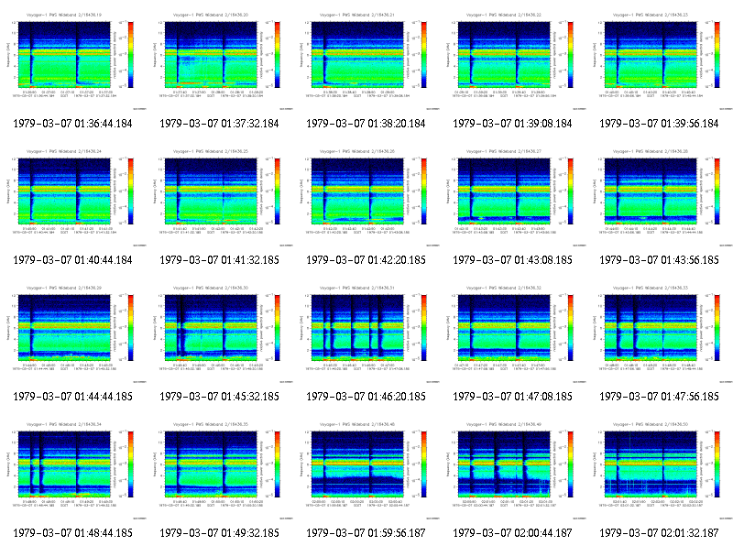
Task: Click the caption 1979-03-07 01:49:32.185
Action: tap(219, 533)
